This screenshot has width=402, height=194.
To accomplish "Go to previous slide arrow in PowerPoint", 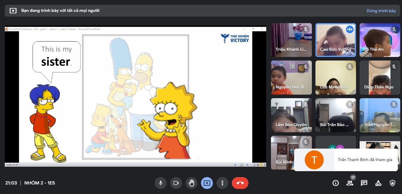I will (x=235, y=165).
